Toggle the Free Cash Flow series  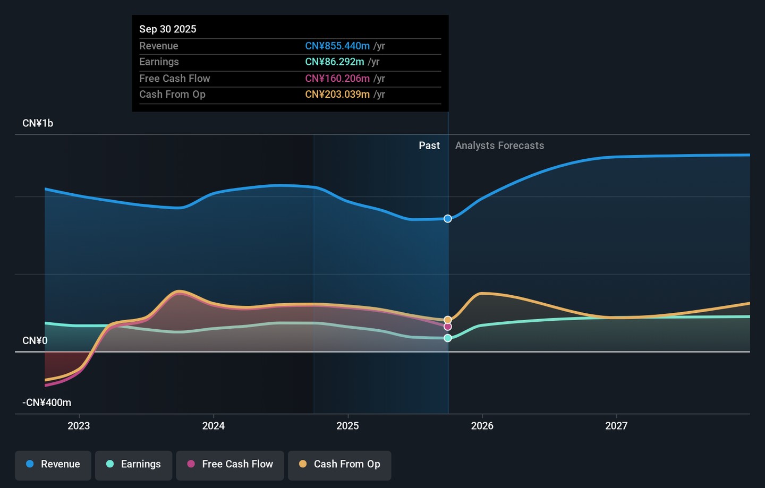click(230, 465)
